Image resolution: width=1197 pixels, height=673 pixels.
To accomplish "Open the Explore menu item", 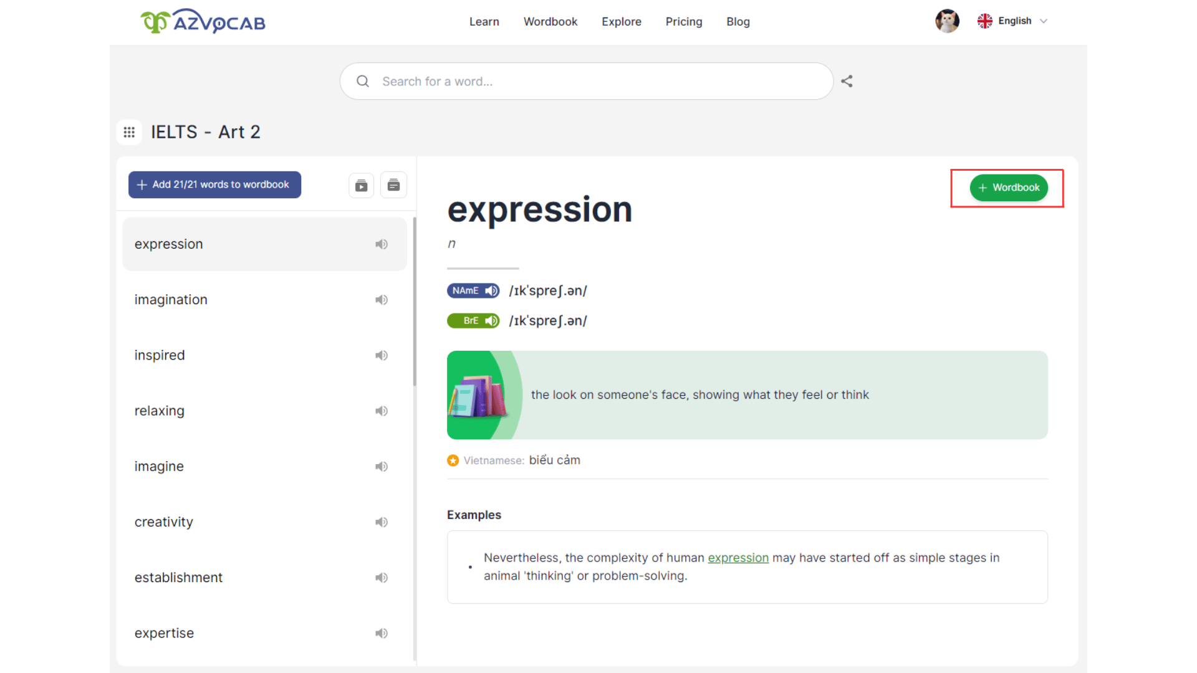I will tap(620, 21).
